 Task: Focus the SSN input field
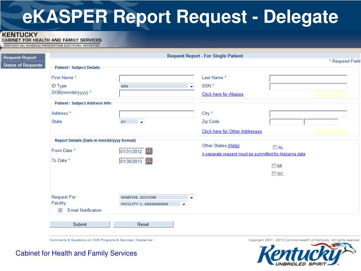[308, 87]
